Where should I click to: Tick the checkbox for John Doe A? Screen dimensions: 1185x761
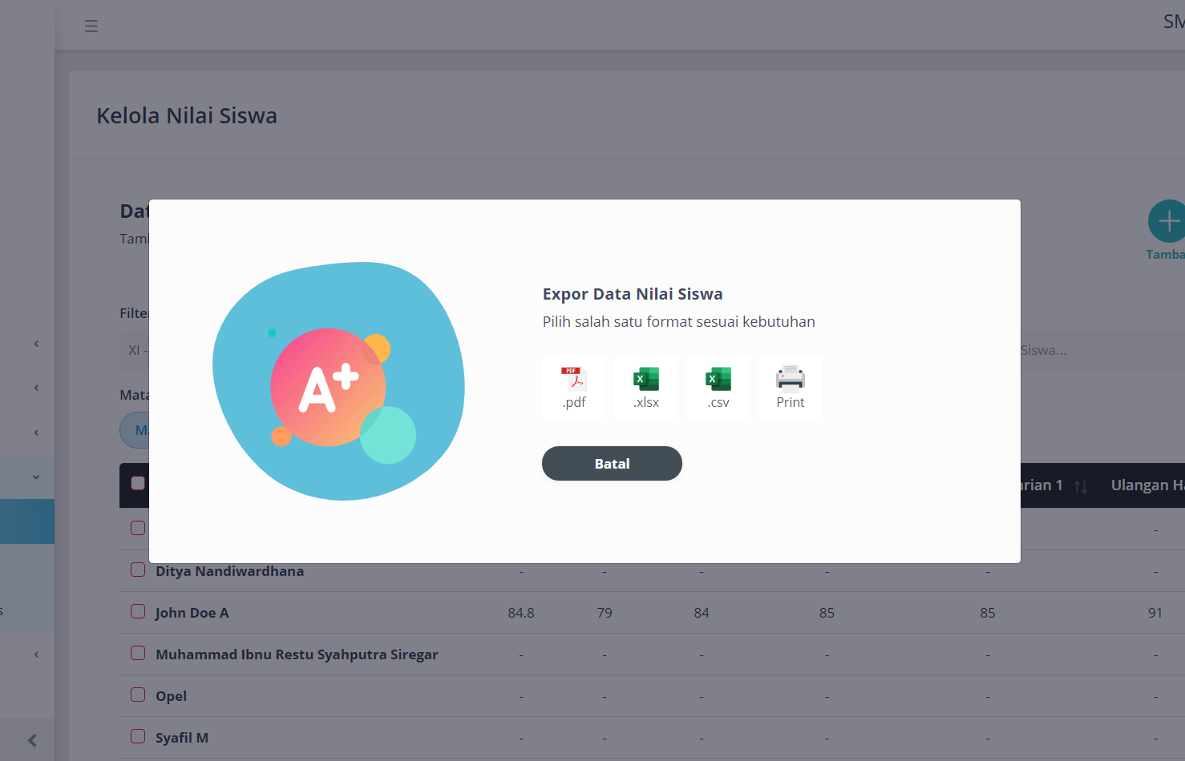138,612
